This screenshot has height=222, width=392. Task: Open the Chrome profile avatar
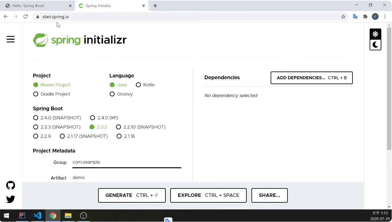pos(375,17)
